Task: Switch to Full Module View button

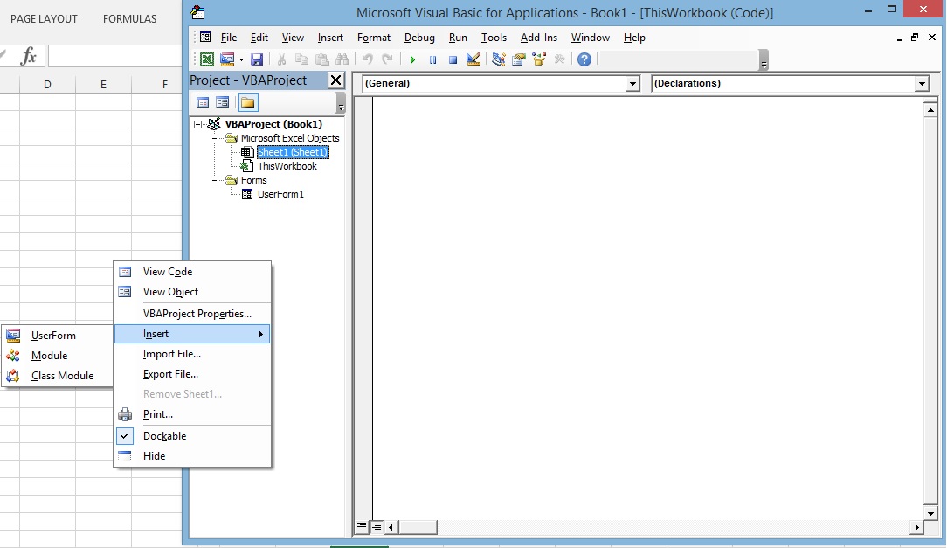Action: 376,527
